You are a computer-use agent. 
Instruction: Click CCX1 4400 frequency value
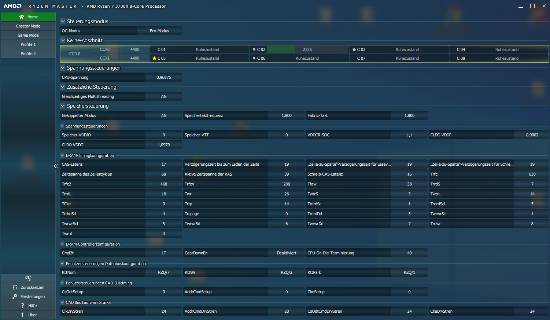coord(135,58)
